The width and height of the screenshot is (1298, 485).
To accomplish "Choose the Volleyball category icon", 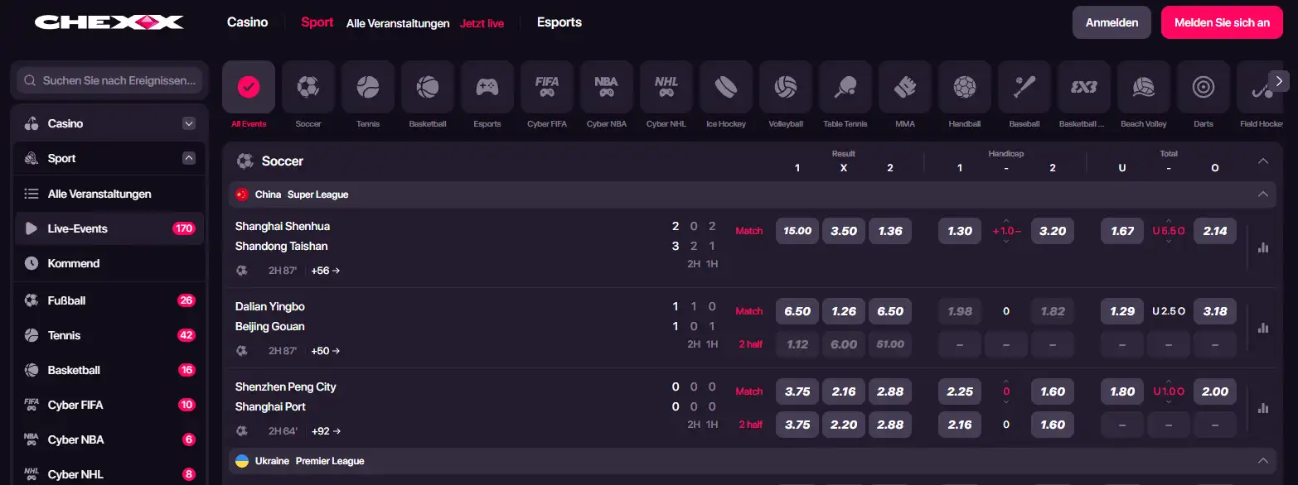I will pyautogui.click(x=786, y=87).
